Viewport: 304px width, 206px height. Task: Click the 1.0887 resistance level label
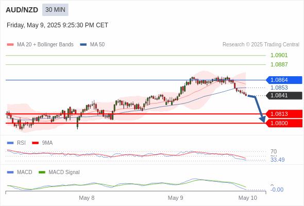pyautogui.click(x=279, y=64)
